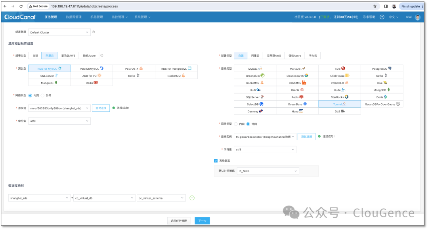The height and width of the screenshot is (230, 428).
Task: Pick ClickHouse target type
Action: pos(340,76)
